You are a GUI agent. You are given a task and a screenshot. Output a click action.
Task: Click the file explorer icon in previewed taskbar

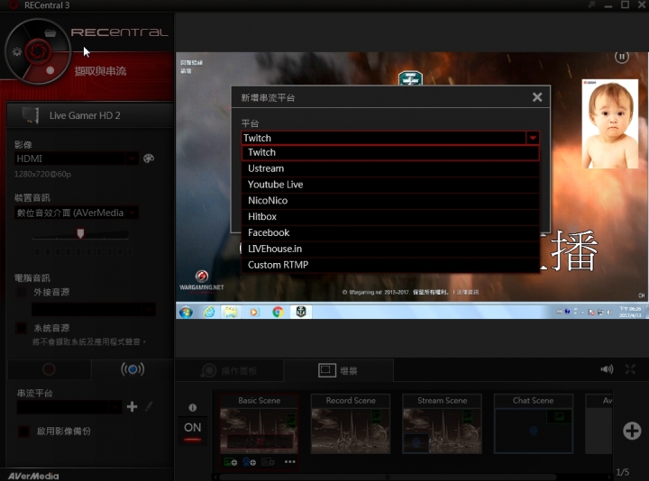point(231,312)
